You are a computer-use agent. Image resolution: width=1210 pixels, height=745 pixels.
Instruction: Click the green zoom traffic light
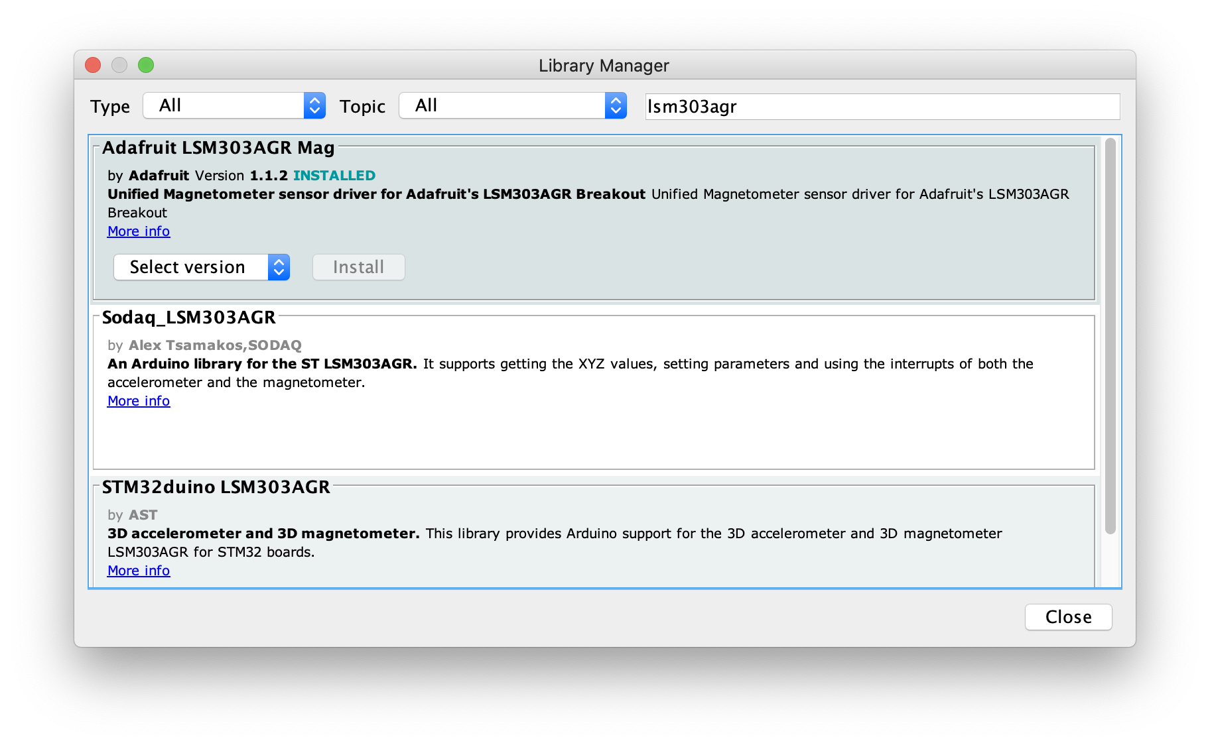point(146,65)
